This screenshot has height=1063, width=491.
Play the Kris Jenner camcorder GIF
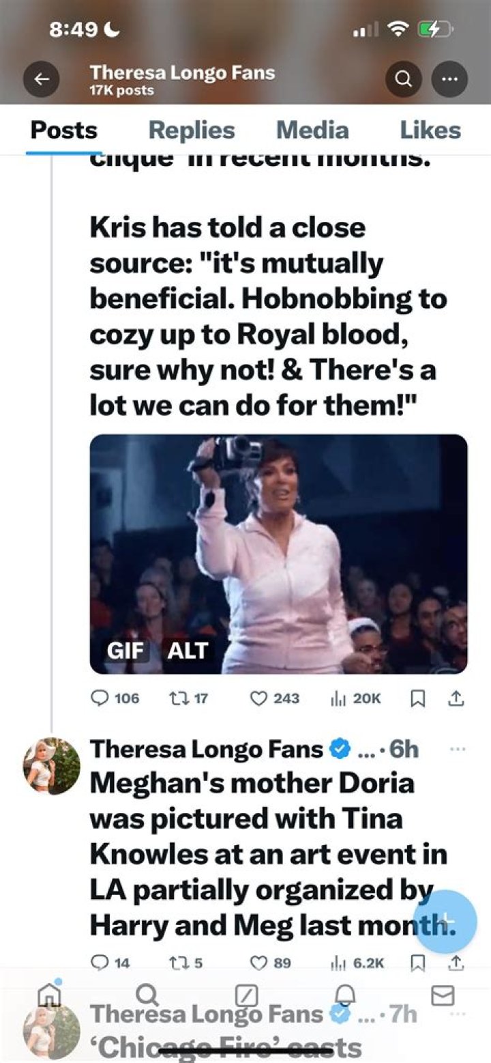[x=279, y=554]
